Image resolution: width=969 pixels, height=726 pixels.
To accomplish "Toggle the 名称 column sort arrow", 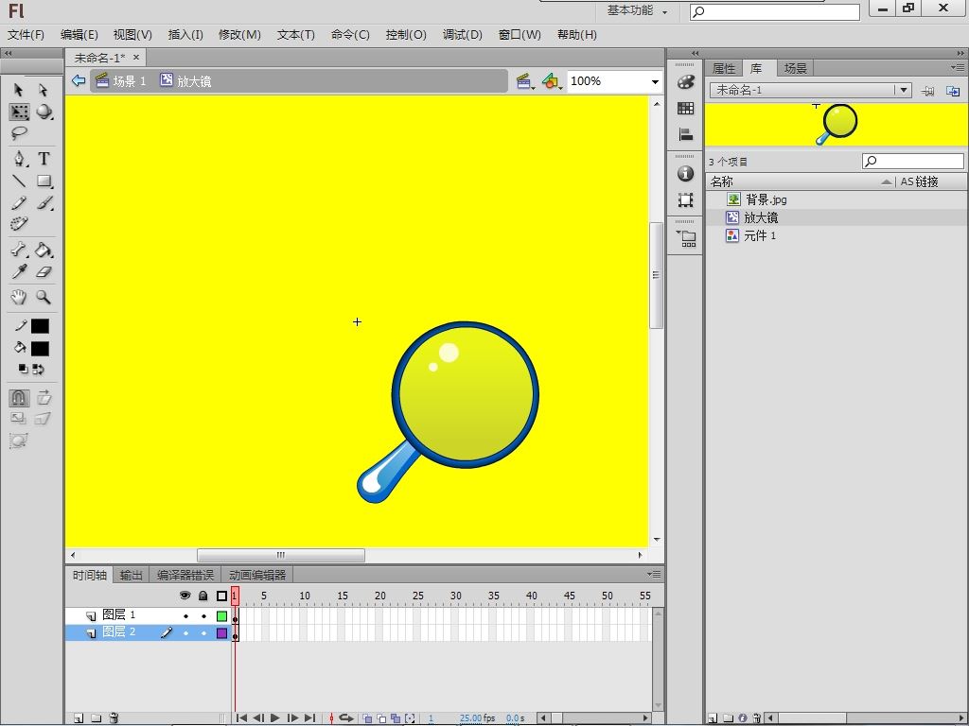I will pos(887,181).
